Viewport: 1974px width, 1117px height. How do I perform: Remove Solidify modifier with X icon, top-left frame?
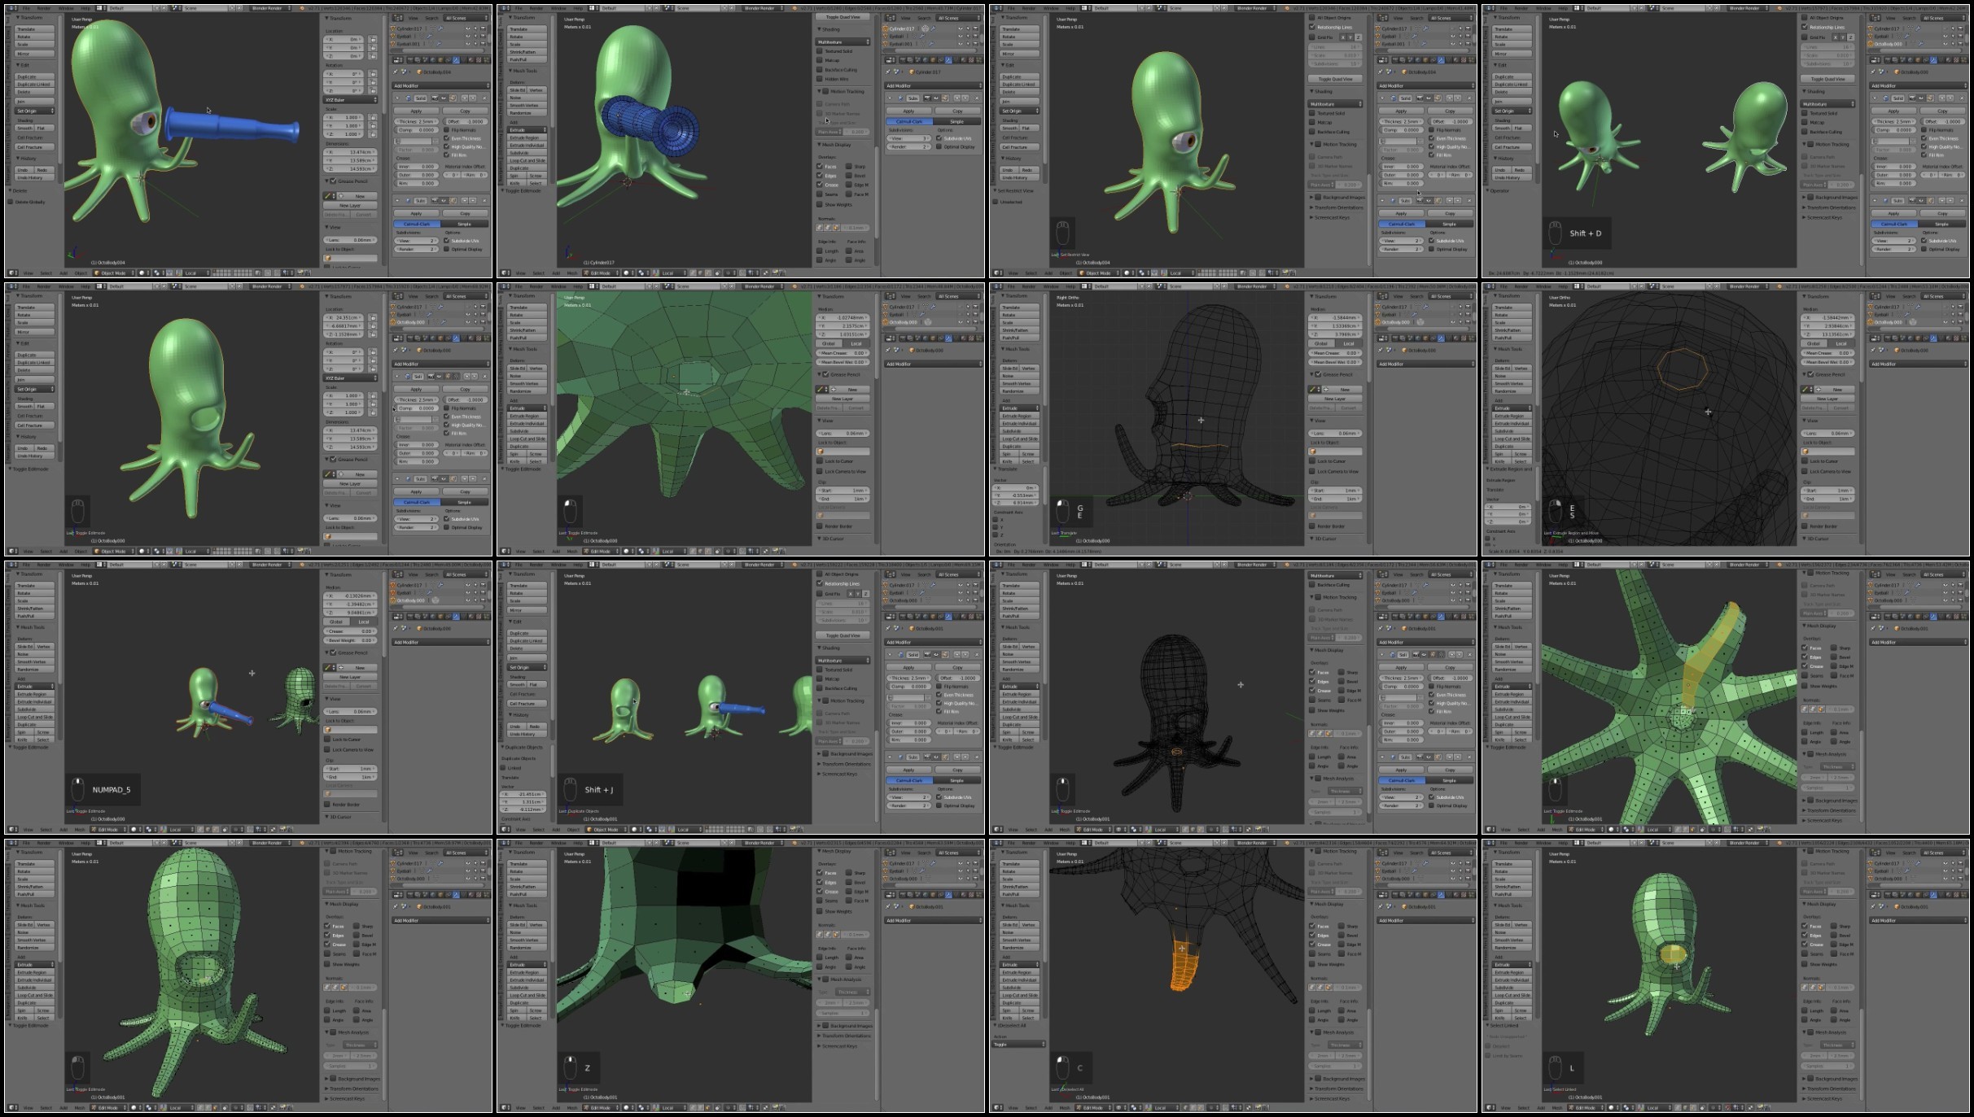[x=484, y=98]
